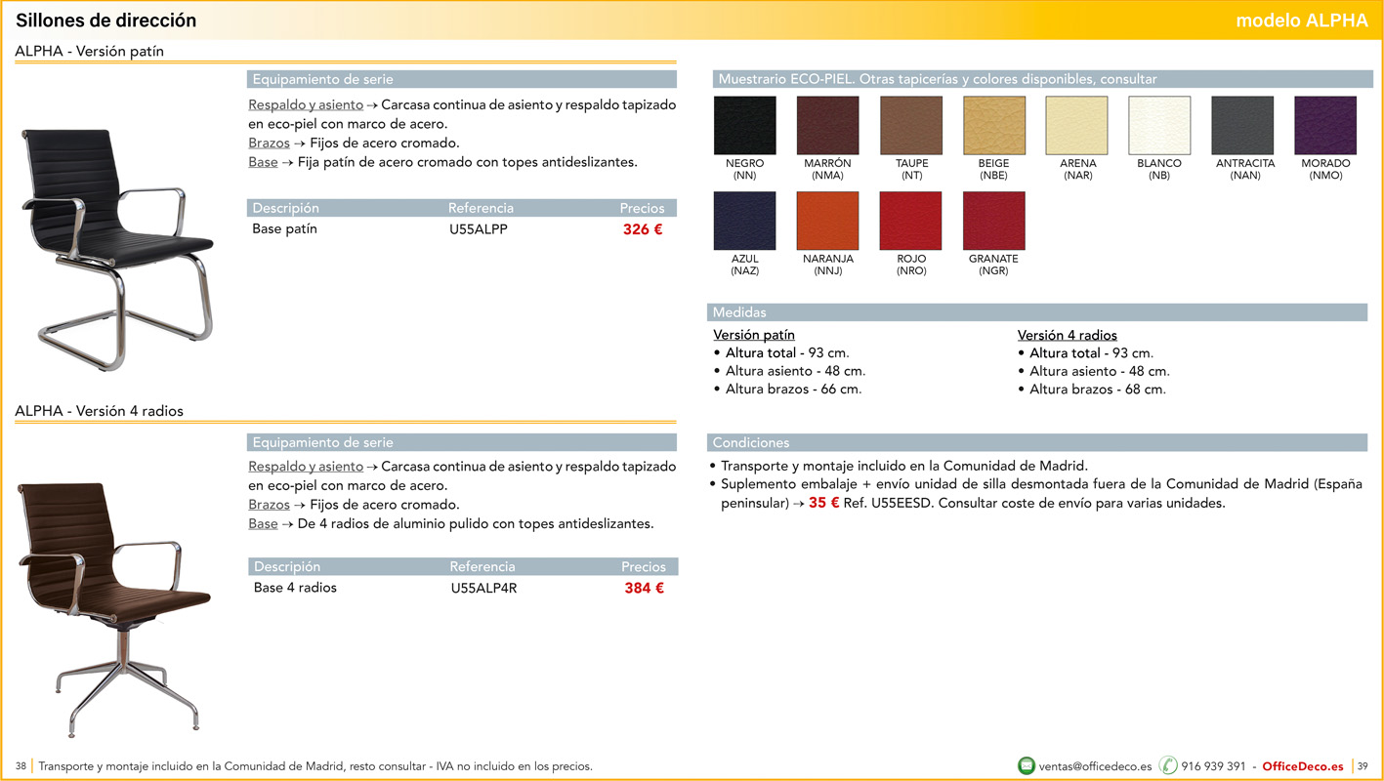
Task: Click the 'Referencia' header in 4 radios table
Action: point(482,566)
